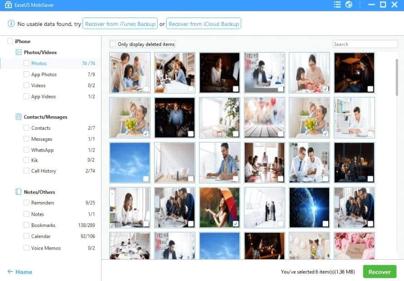This screenshot has width=404, height=281.
Task: Click the Contacts/Messages category icon
Action: [x=19, y=117]
